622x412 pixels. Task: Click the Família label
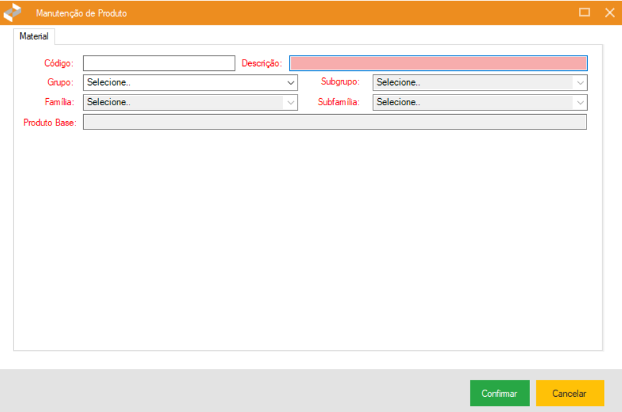pos(59,102)
